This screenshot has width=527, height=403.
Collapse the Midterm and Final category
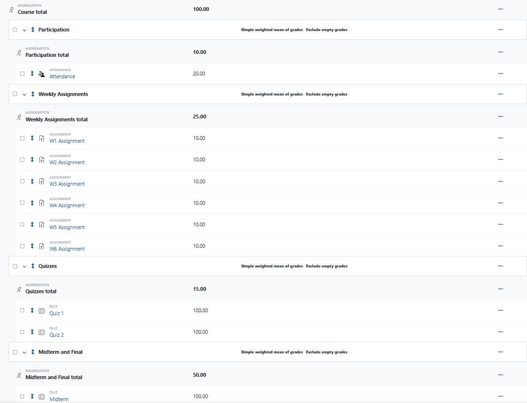pos(24,352)
